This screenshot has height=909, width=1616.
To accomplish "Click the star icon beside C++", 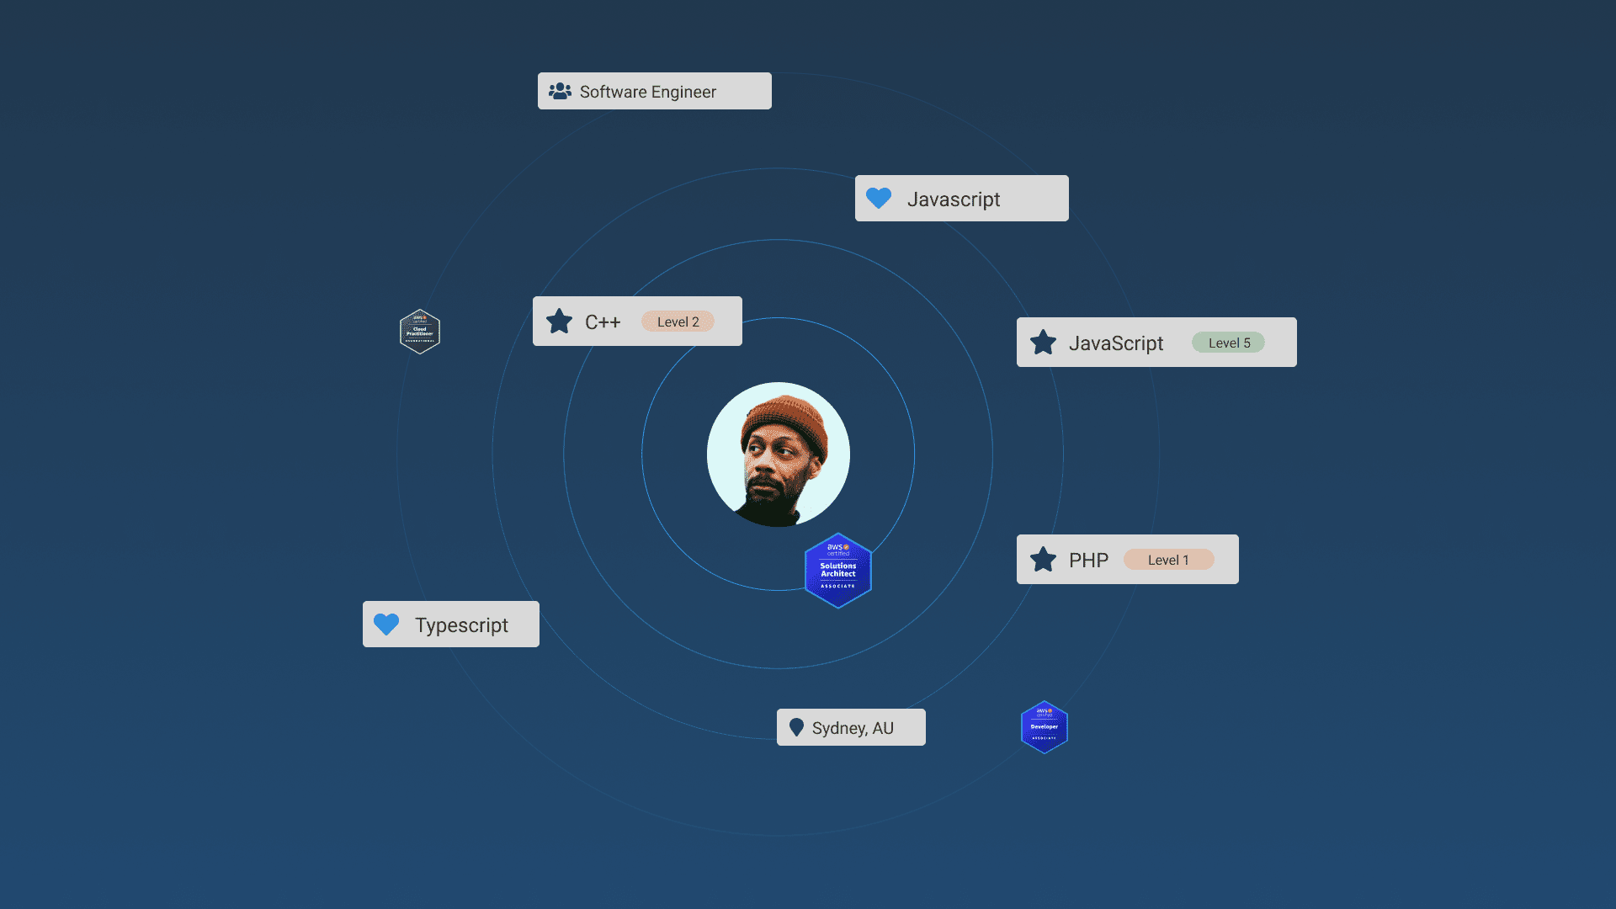I will coord(559,322).
